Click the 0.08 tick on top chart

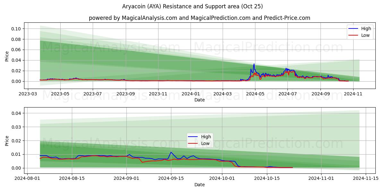[x=16, y=39]
